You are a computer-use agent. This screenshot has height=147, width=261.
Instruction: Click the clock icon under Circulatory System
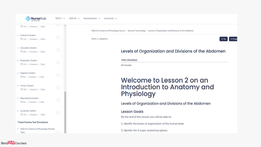[21, 51]
